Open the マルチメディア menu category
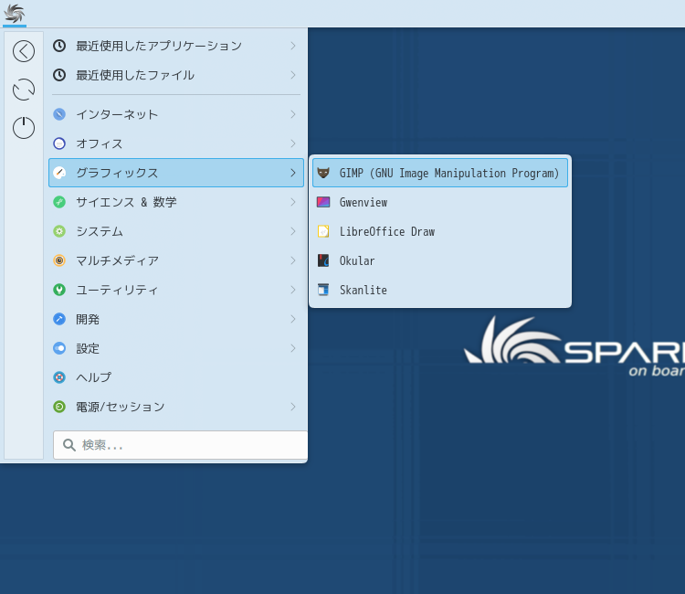This screenshot has width=685, height=594. 117,260
